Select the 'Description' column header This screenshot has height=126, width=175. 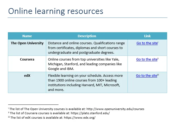coord(87,36)
